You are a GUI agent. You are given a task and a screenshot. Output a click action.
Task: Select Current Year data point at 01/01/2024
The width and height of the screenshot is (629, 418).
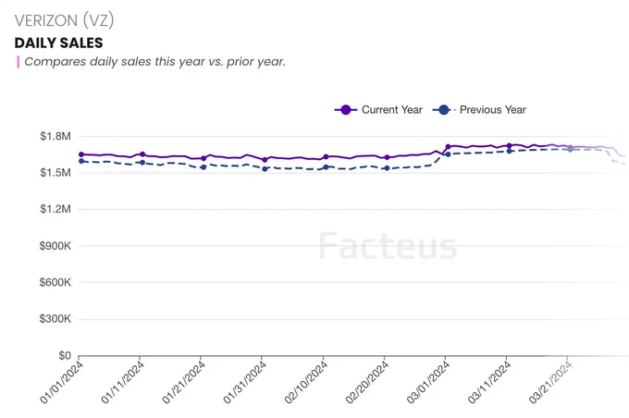pos(81,154)
